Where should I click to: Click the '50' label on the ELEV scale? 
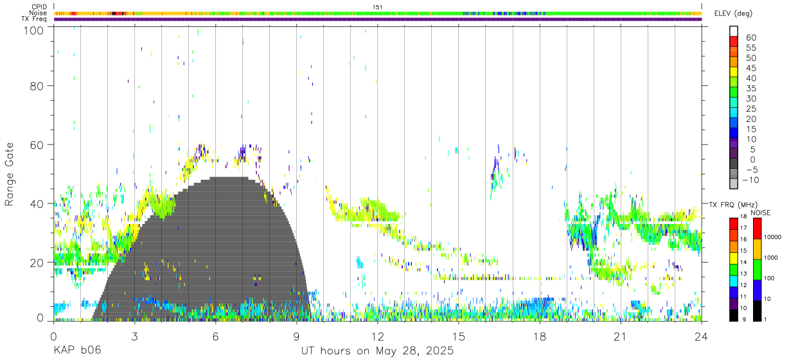point(750,58)
